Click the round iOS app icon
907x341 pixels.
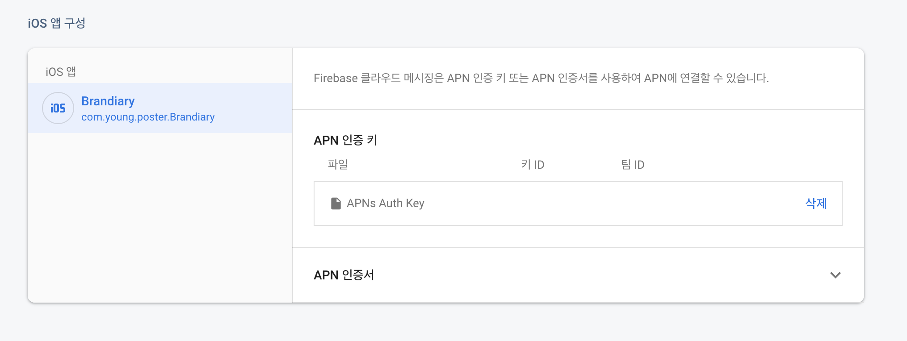pyautogui.click(x=58, y=108)
